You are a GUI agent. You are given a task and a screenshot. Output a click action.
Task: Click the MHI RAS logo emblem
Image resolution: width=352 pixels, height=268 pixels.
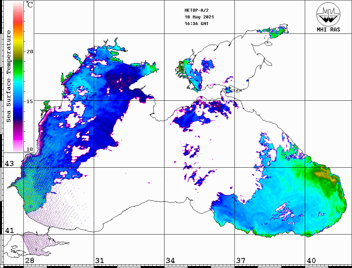328,14
